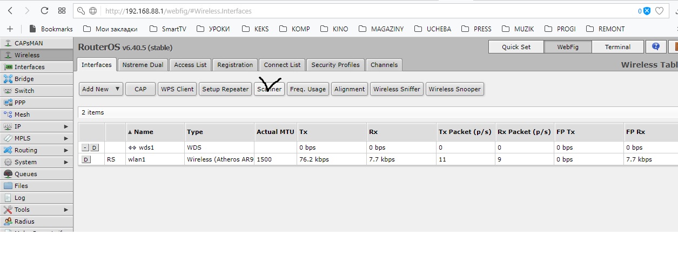The width and height of the screenshot is (678, 262).
Task: Expand the System submenu
Action: [36, 162]
